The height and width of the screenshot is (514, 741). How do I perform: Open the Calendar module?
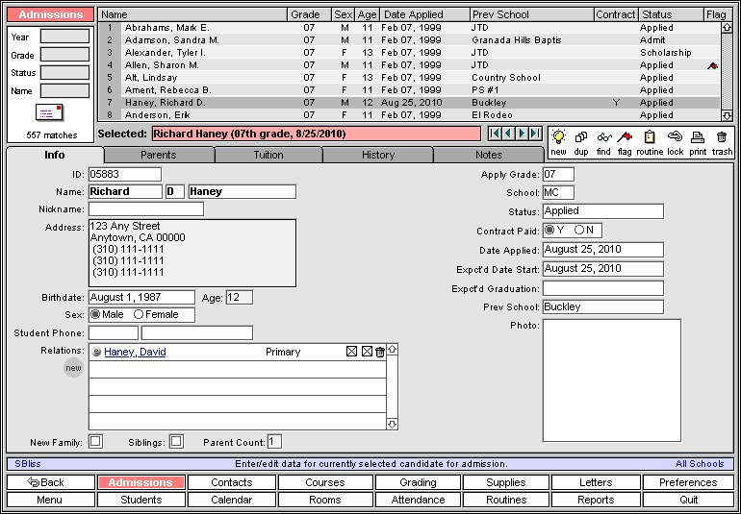point(232,500)
